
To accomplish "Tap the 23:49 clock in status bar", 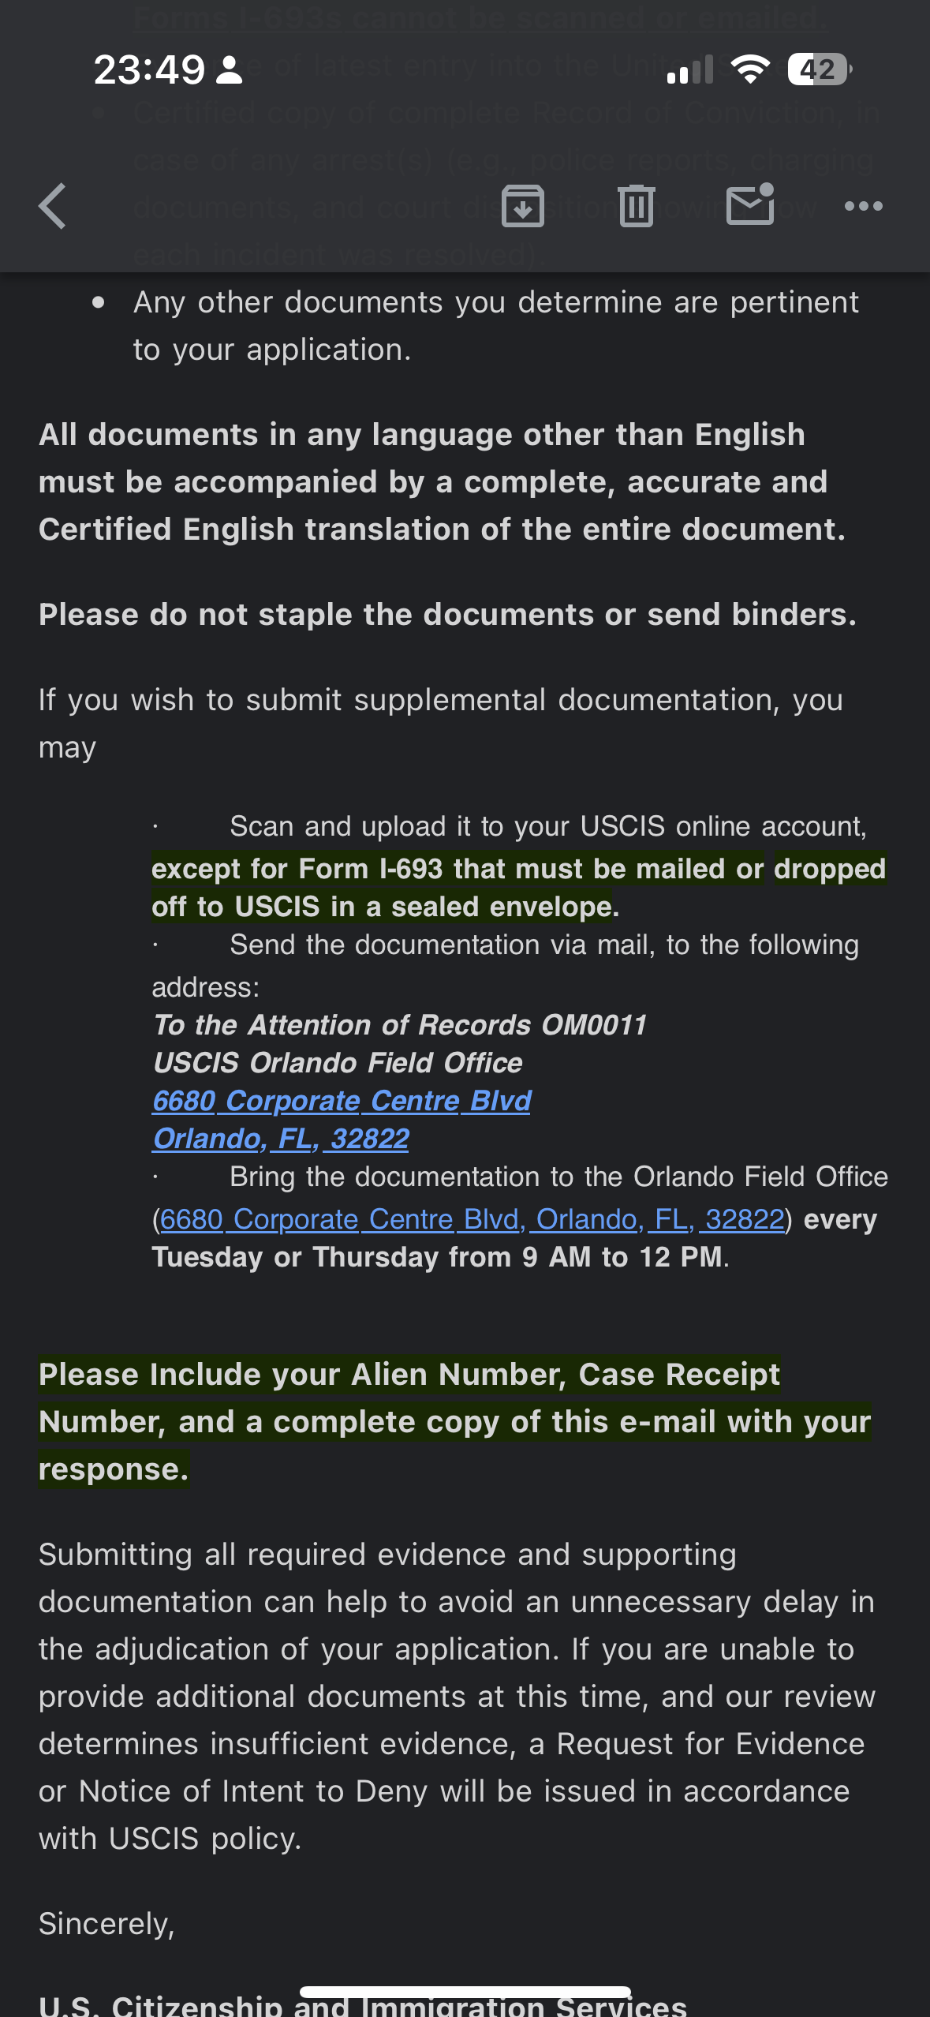I will 149,69.
